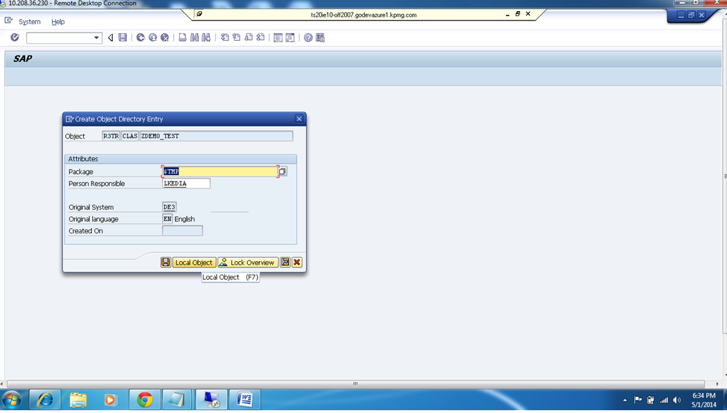Click the Cancel red X in the dialog footer
The width and height of the screenshot is (727, 413).
coord(297,262)
